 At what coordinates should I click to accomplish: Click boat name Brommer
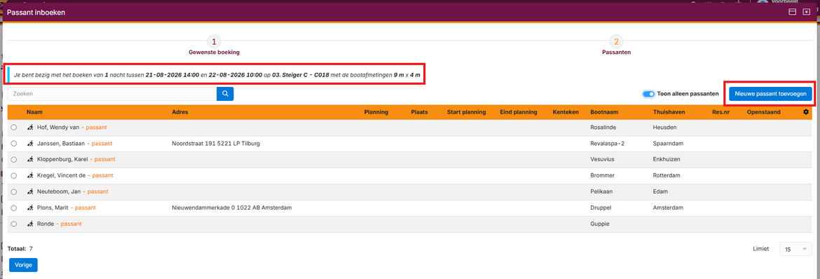(x=603, y=175)
